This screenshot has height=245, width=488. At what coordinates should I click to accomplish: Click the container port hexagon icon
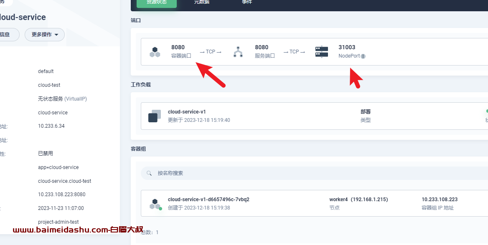pos(155,52)
